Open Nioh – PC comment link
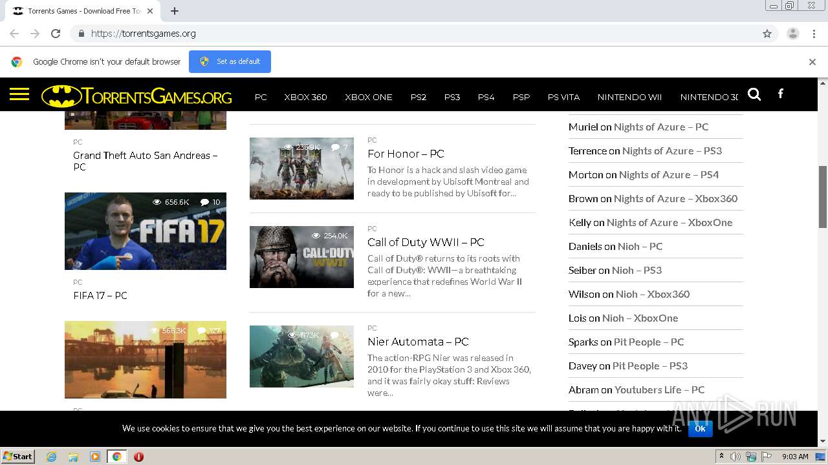The height and width of the screenshot is (465, 828). pos(640,246)
